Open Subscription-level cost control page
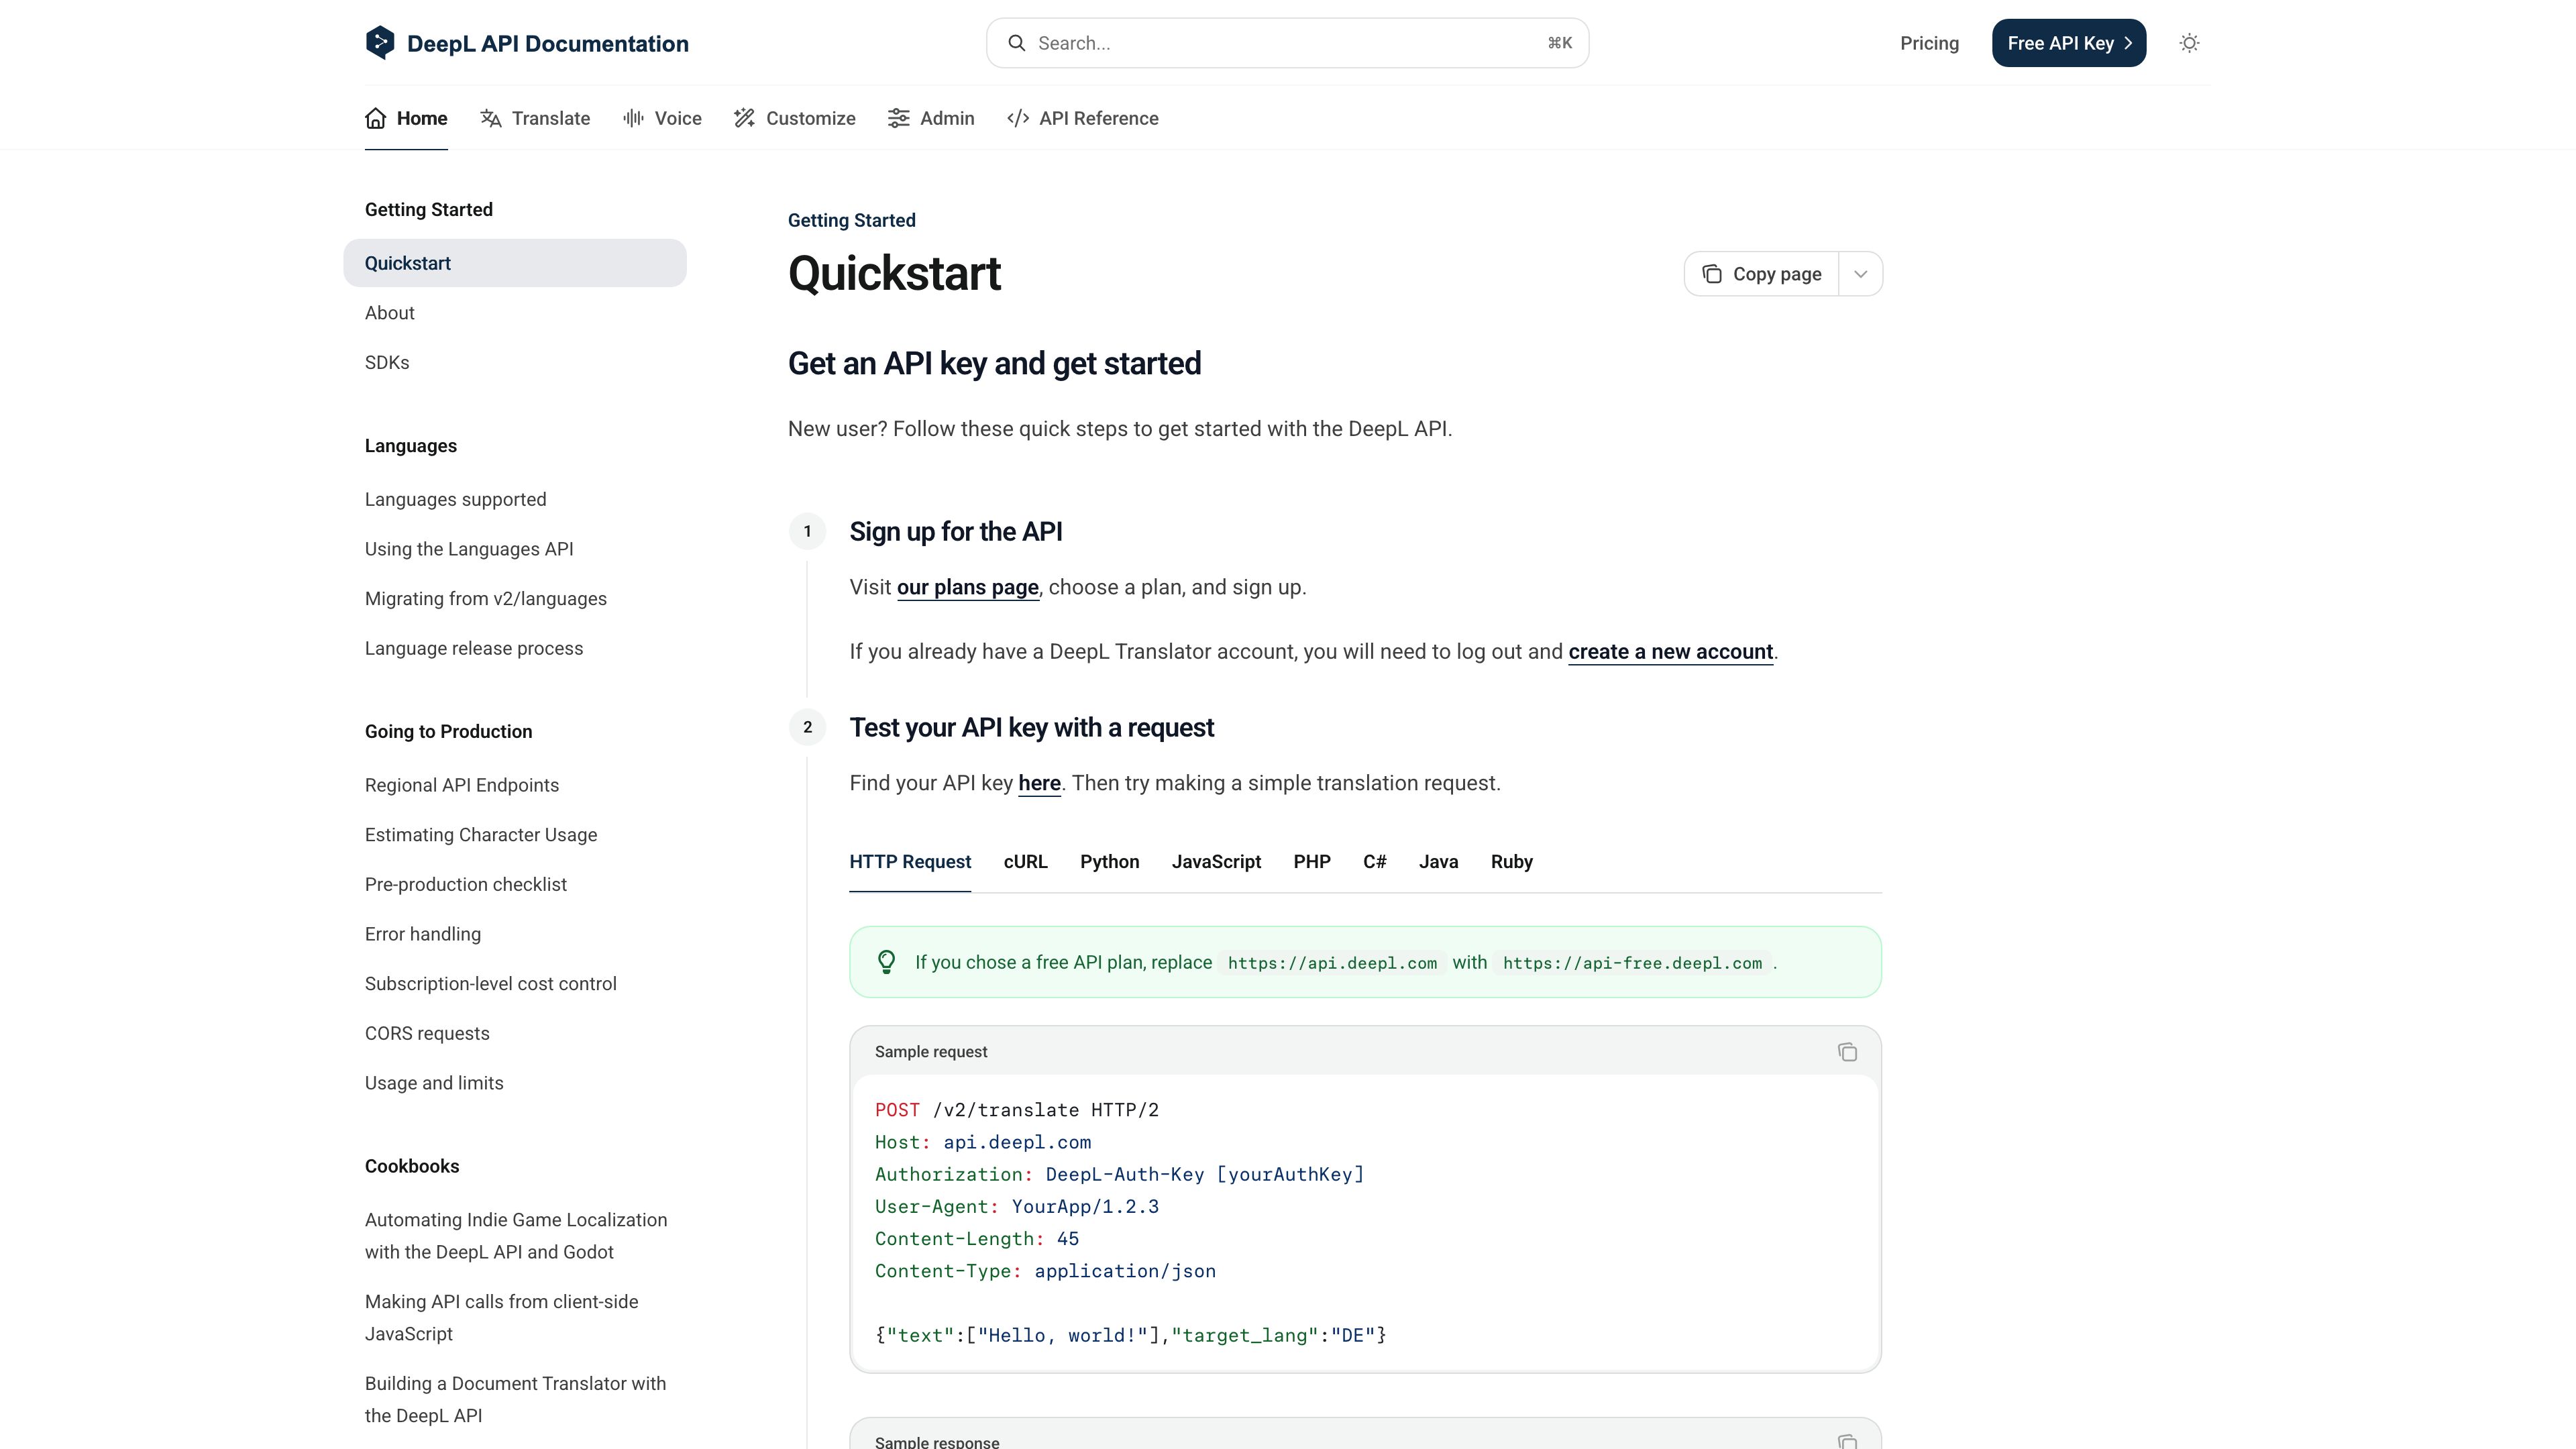The width and height of the screenshot is (2576, 1449). 490,984
